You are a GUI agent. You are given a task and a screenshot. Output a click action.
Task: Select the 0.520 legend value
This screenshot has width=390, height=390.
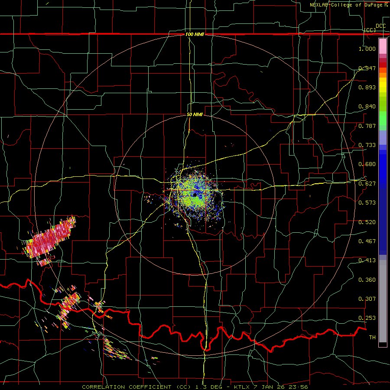[x=367, y=222]
